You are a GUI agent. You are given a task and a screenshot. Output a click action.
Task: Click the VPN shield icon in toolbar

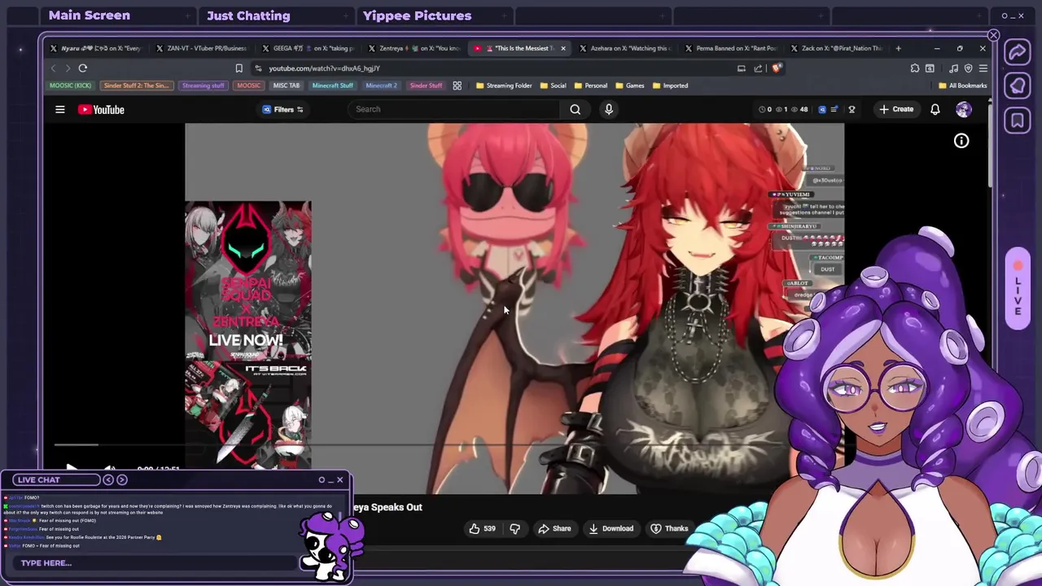[x=968, y=68]
